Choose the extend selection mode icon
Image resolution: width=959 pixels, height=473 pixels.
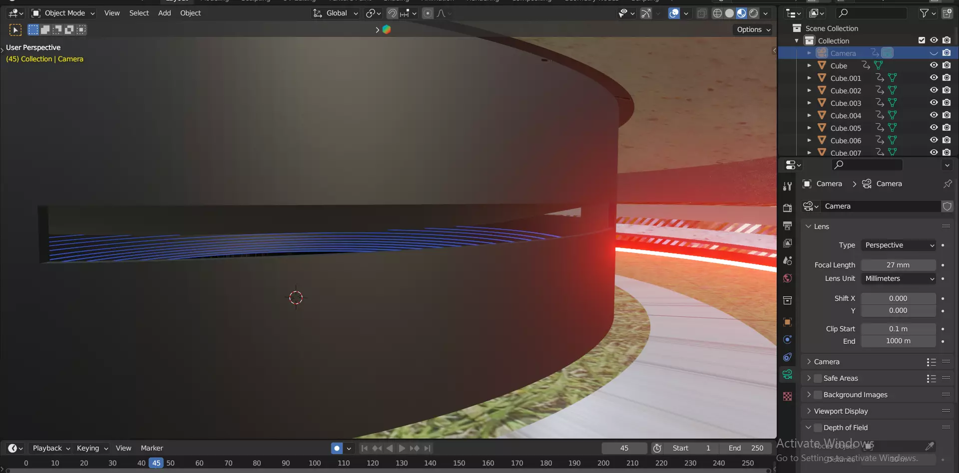click(x=45, y=30)
